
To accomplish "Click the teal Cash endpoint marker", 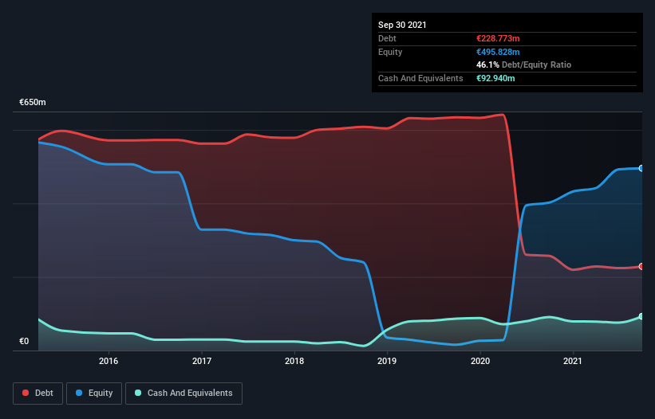I will tap(641, 316).
